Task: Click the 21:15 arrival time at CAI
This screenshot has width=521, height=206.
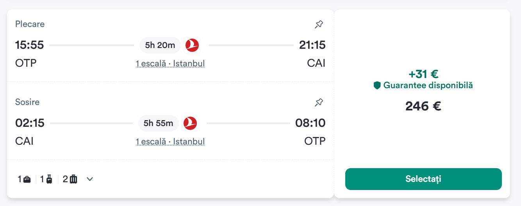Action: click(312, 45)
